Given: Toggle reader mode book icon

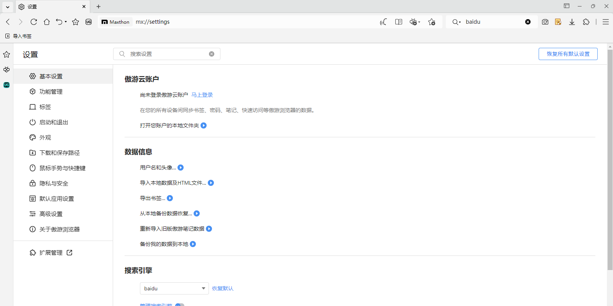Looking at the screenshot, I should 399,22.
